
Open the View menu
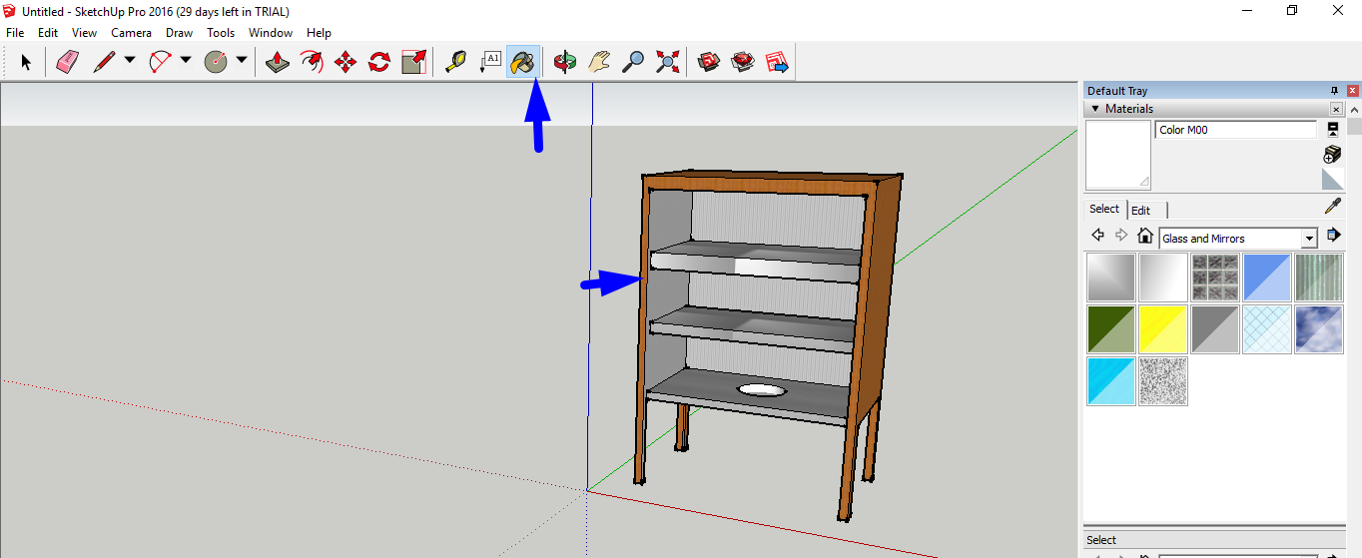click(x=85, y=33)
